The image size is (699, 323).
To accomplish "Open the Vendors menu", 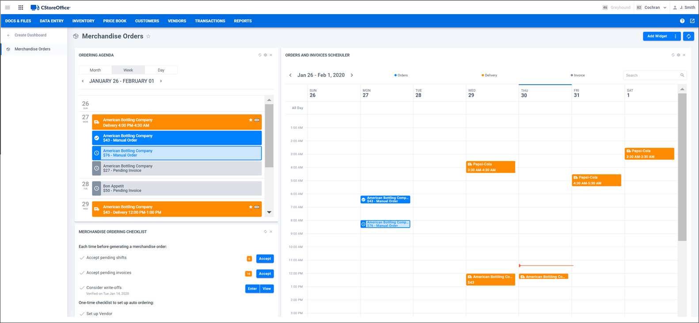I will tap(177, 21).
